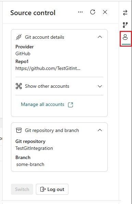Screen dimensions: 132x204
Task: Click the external link icon beside Manage all accounts
Action: click(x=70, y=105)
